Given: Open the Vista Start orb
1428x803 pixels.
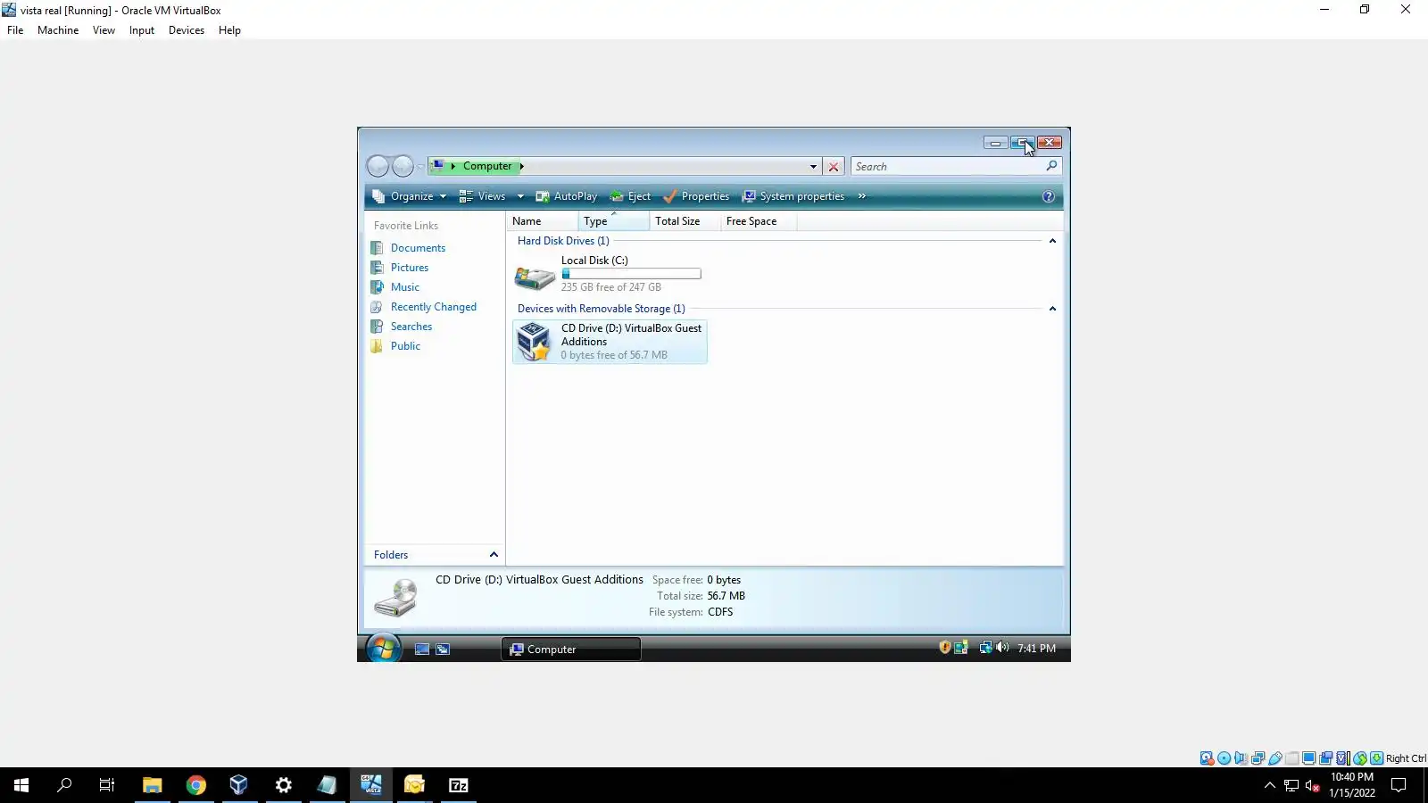Looking at the screenshot, I should 384,648.
